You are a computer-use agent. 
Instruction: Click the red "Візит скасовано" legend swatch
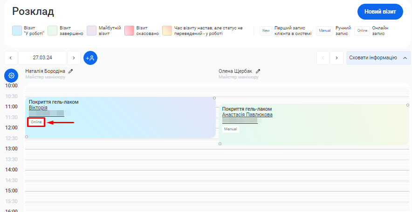point(130,31)
